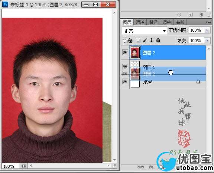
Task: Click the lock position icon
Action: tap(151, 40)
